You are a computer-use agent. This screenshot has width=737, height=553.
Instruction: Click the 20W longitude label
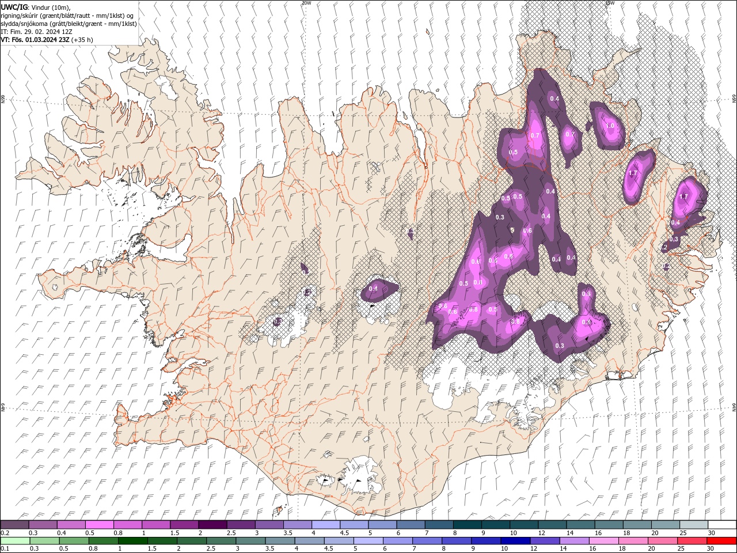tap(306, 3)
